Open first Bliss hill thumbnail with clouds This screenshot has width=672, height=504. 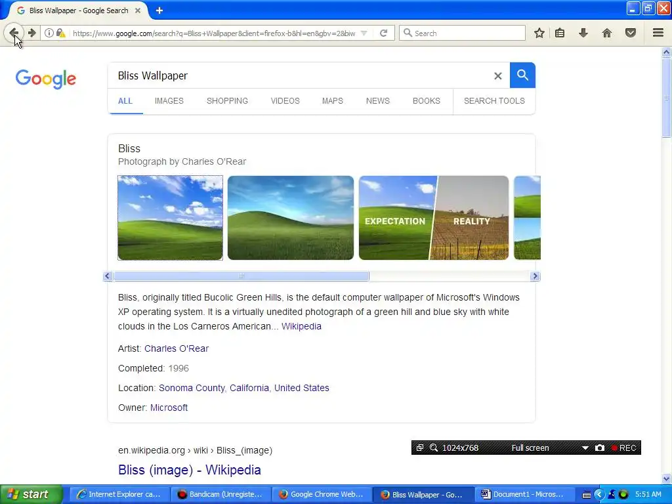click(x=170, y=218)
